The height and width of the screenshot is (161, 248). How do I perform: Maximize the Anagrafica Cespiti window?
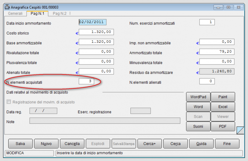tap(228, 7)
